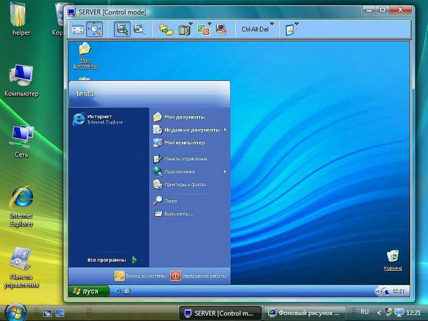Screen dimensions: 428x321
Task: Select Фоновый рисунок taskbar button
Action: (x=304, y=313)
